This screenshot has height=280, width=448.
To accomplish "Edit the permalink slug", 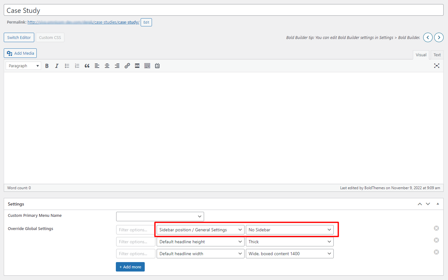I will pyautogui.click(x=146, y=22).
